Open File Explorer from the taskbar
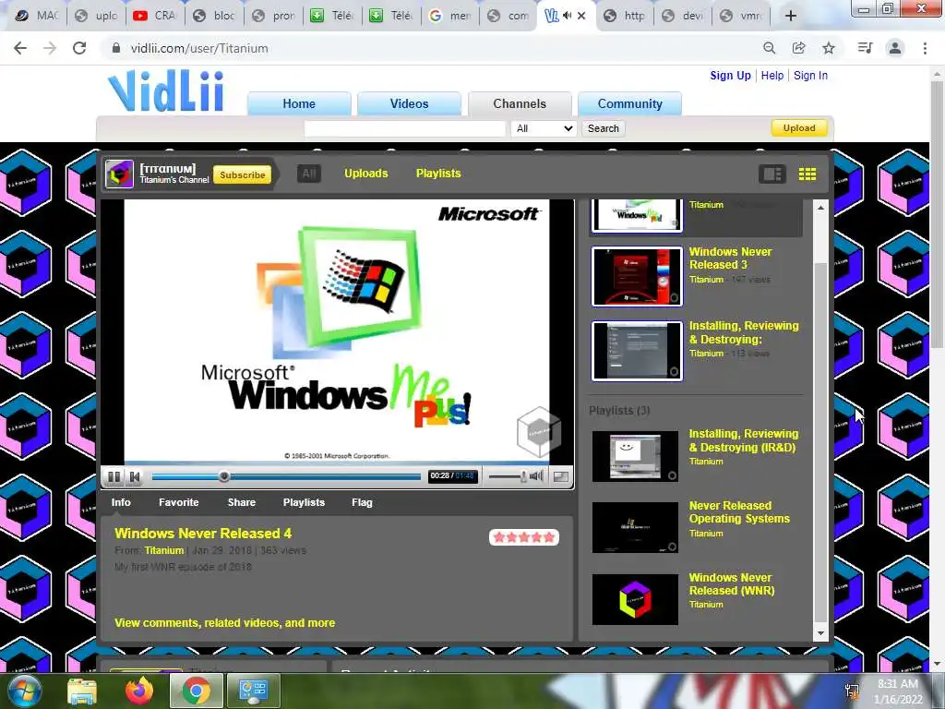Viewport: 945px width, 709px height. click(81, 691)
